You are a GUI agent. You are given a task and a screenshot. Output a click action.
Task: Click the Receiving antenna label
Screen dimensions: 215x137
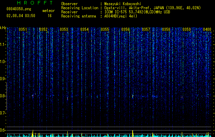79,16
